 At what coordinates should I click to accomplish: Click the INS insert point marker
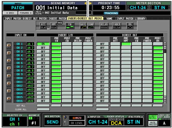click(x=60, y=23)
